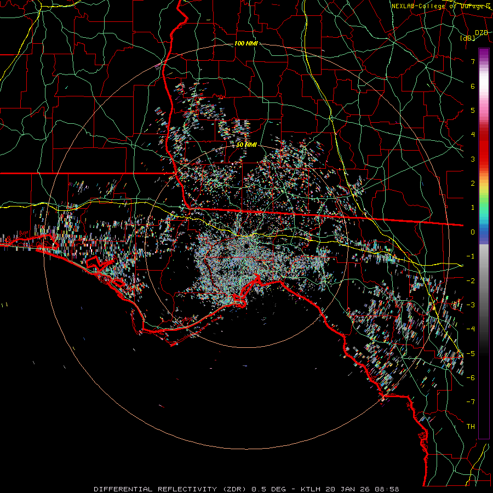The height and width of the screenshot is (493, 493).
Task: Click the radar site center dot
Action: pyautogui.click(x=246, y=246)
